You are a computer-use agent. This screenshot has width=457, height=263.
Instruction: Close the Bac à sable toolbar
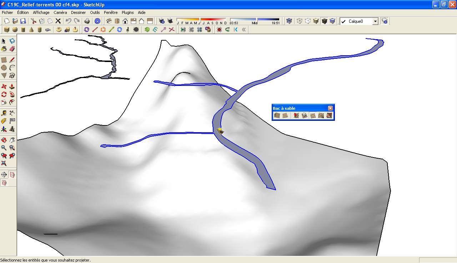click(x=331, y=108)
